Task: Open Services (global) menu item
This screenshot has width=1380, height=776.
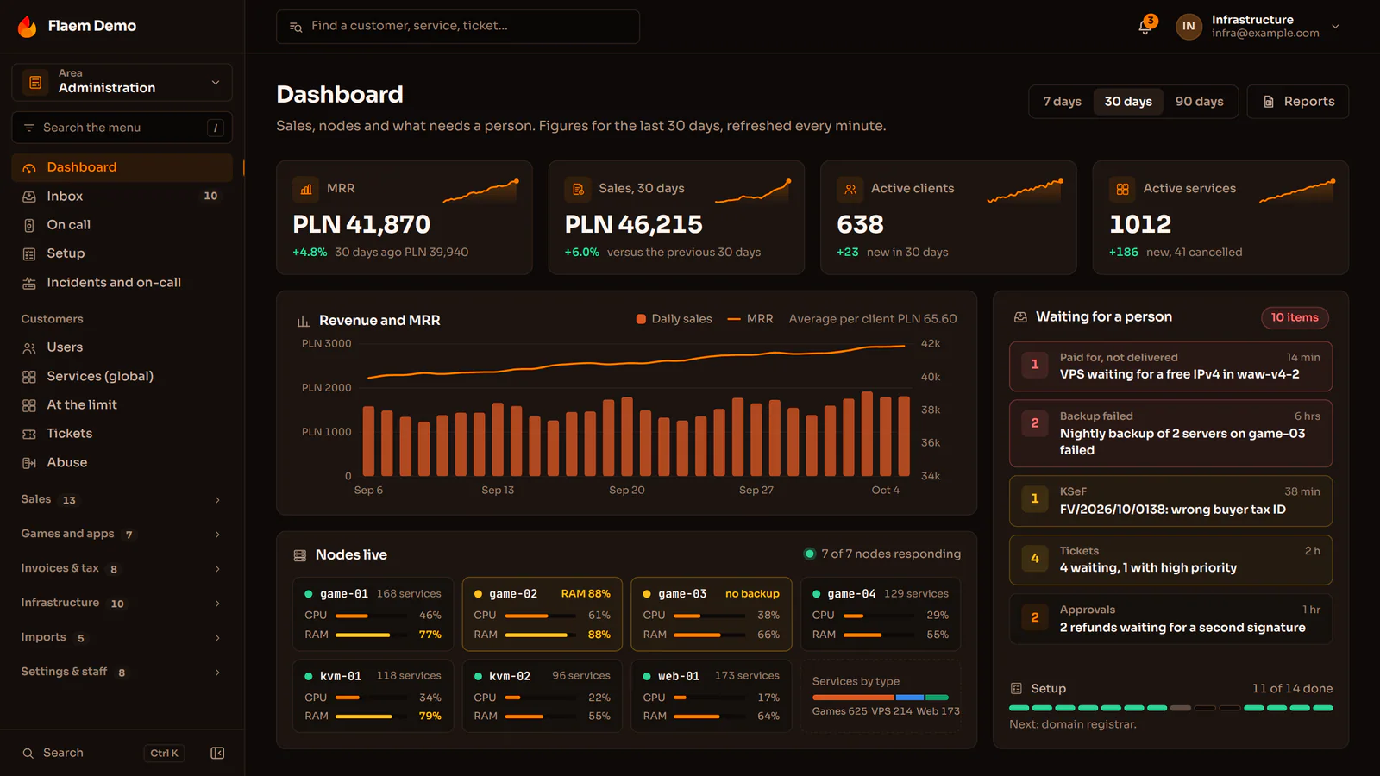Action: coord(122,377)
